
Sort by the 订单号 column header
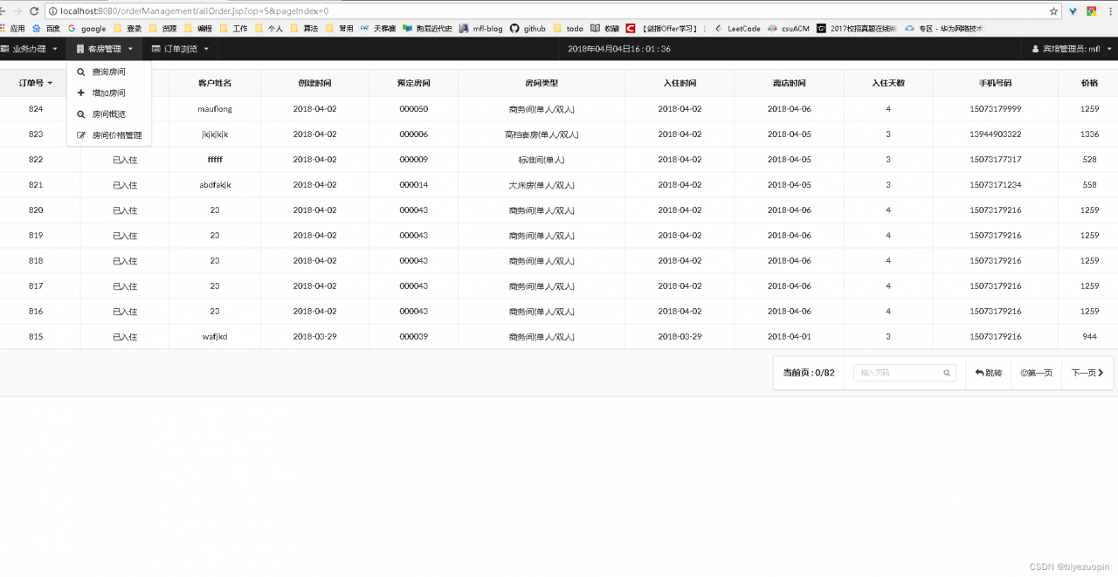click(36, 83)
